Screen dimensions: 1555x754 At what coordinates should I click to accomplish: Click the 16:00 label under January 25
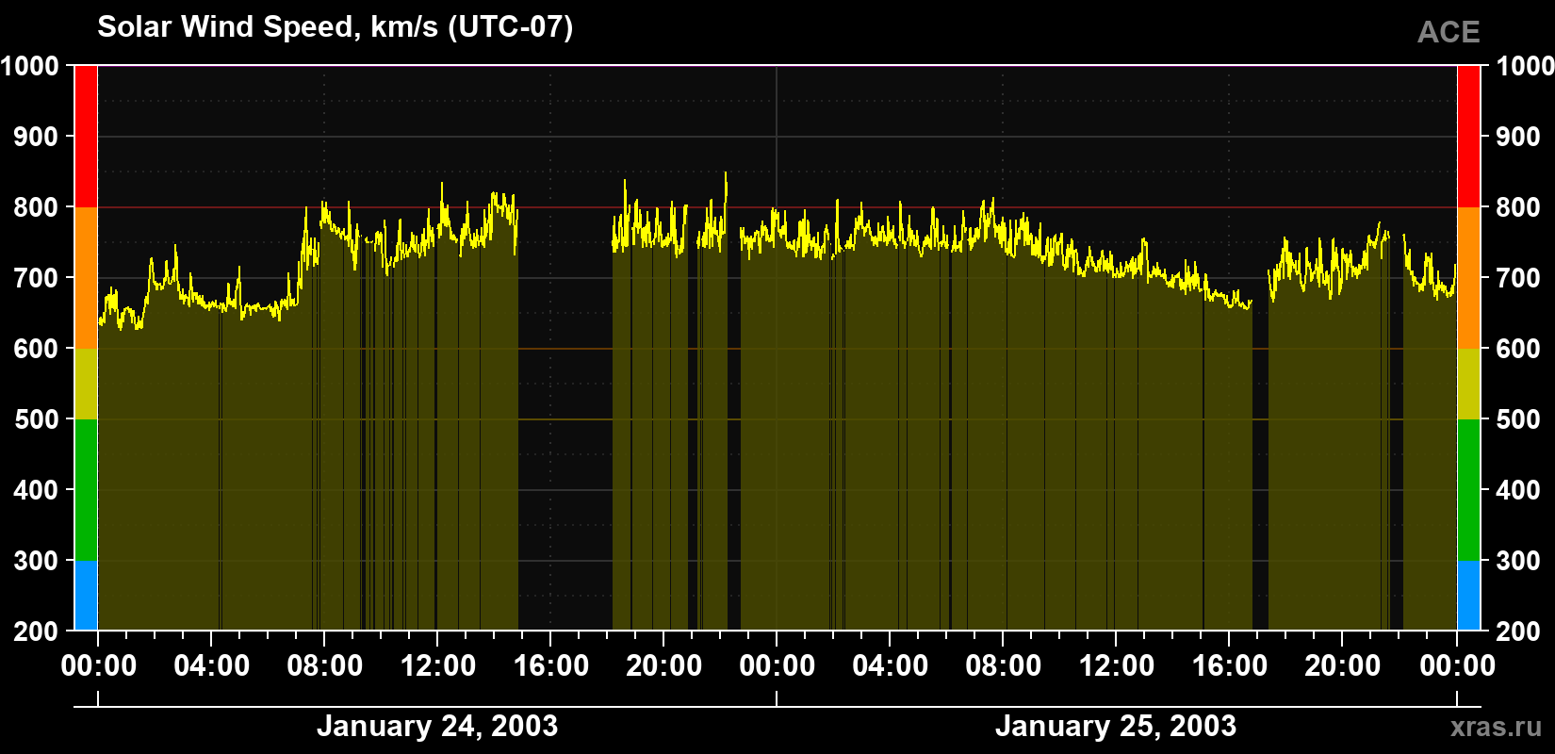pyautogui.click(x=1230, y=666)
